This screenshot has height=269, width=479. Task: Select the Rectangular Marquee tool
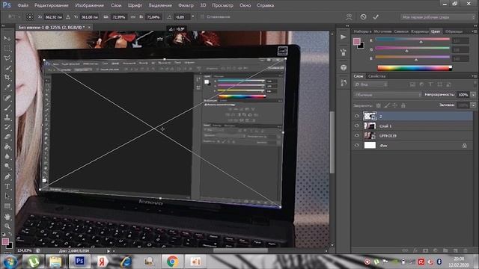click(x=7, y=48)
